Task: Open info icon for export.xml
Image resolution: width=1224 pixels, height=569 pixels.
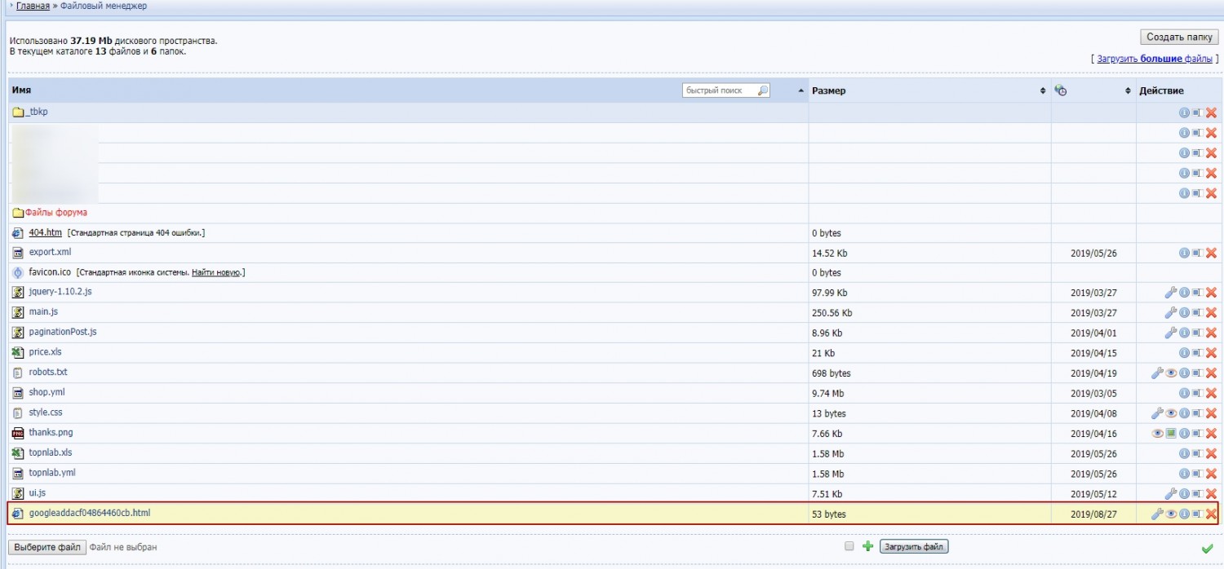Action: click(x=1184, y=254)
